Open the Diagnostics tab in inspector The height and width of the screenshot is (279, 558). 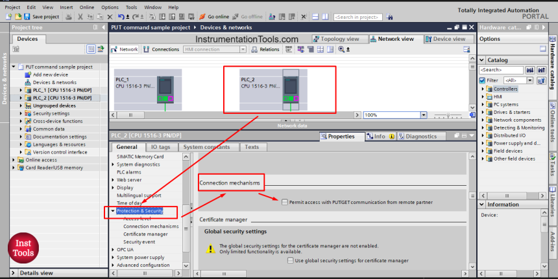421,137
